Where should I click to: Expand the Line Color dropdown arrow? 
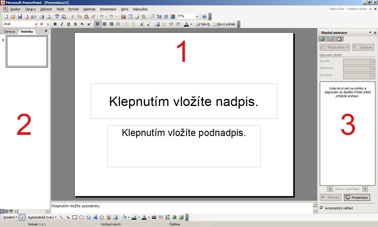[139, 217]
